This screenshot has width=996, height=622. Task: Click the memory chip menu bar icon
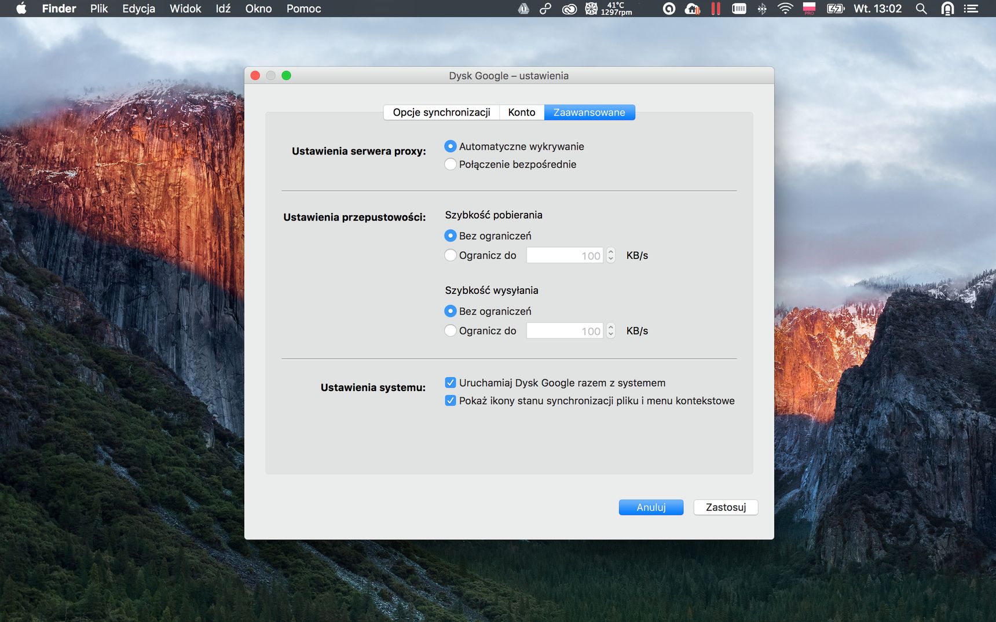tap(739, 9)
